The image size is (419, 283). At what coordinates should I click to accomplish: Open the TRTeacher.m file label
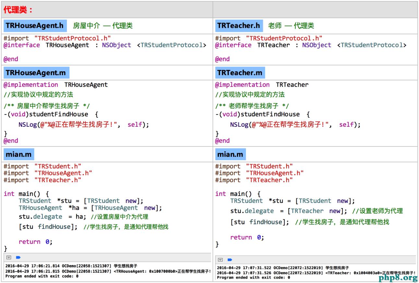point(240,73)
